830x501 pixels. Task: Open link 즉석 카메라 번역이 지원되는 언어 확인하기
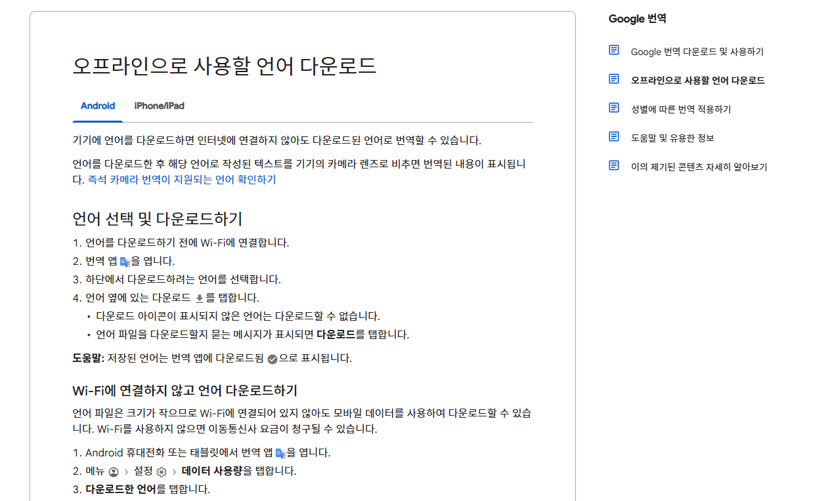(x=182, y=180)
